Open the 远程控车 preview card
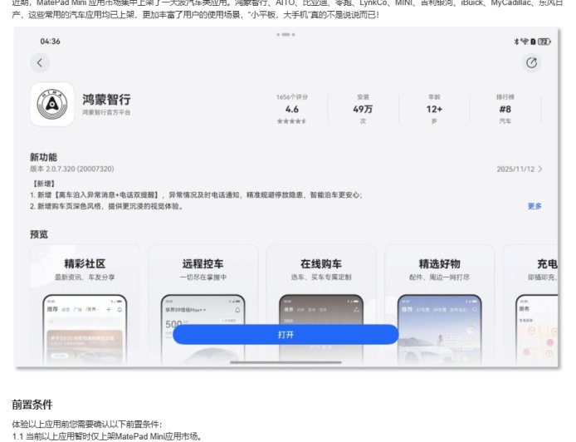The image size is (576, 442). 203,304
